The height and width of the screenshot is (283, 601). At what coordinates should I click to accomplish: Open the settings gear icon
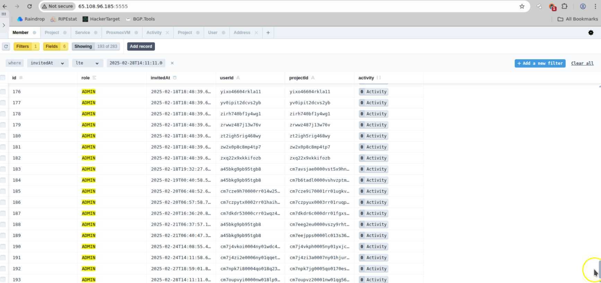tap(591, 33)
